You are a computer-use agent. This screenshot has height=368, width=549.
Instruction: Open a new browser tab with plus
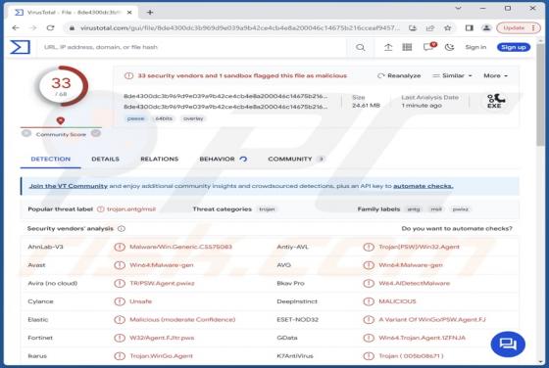150,12
